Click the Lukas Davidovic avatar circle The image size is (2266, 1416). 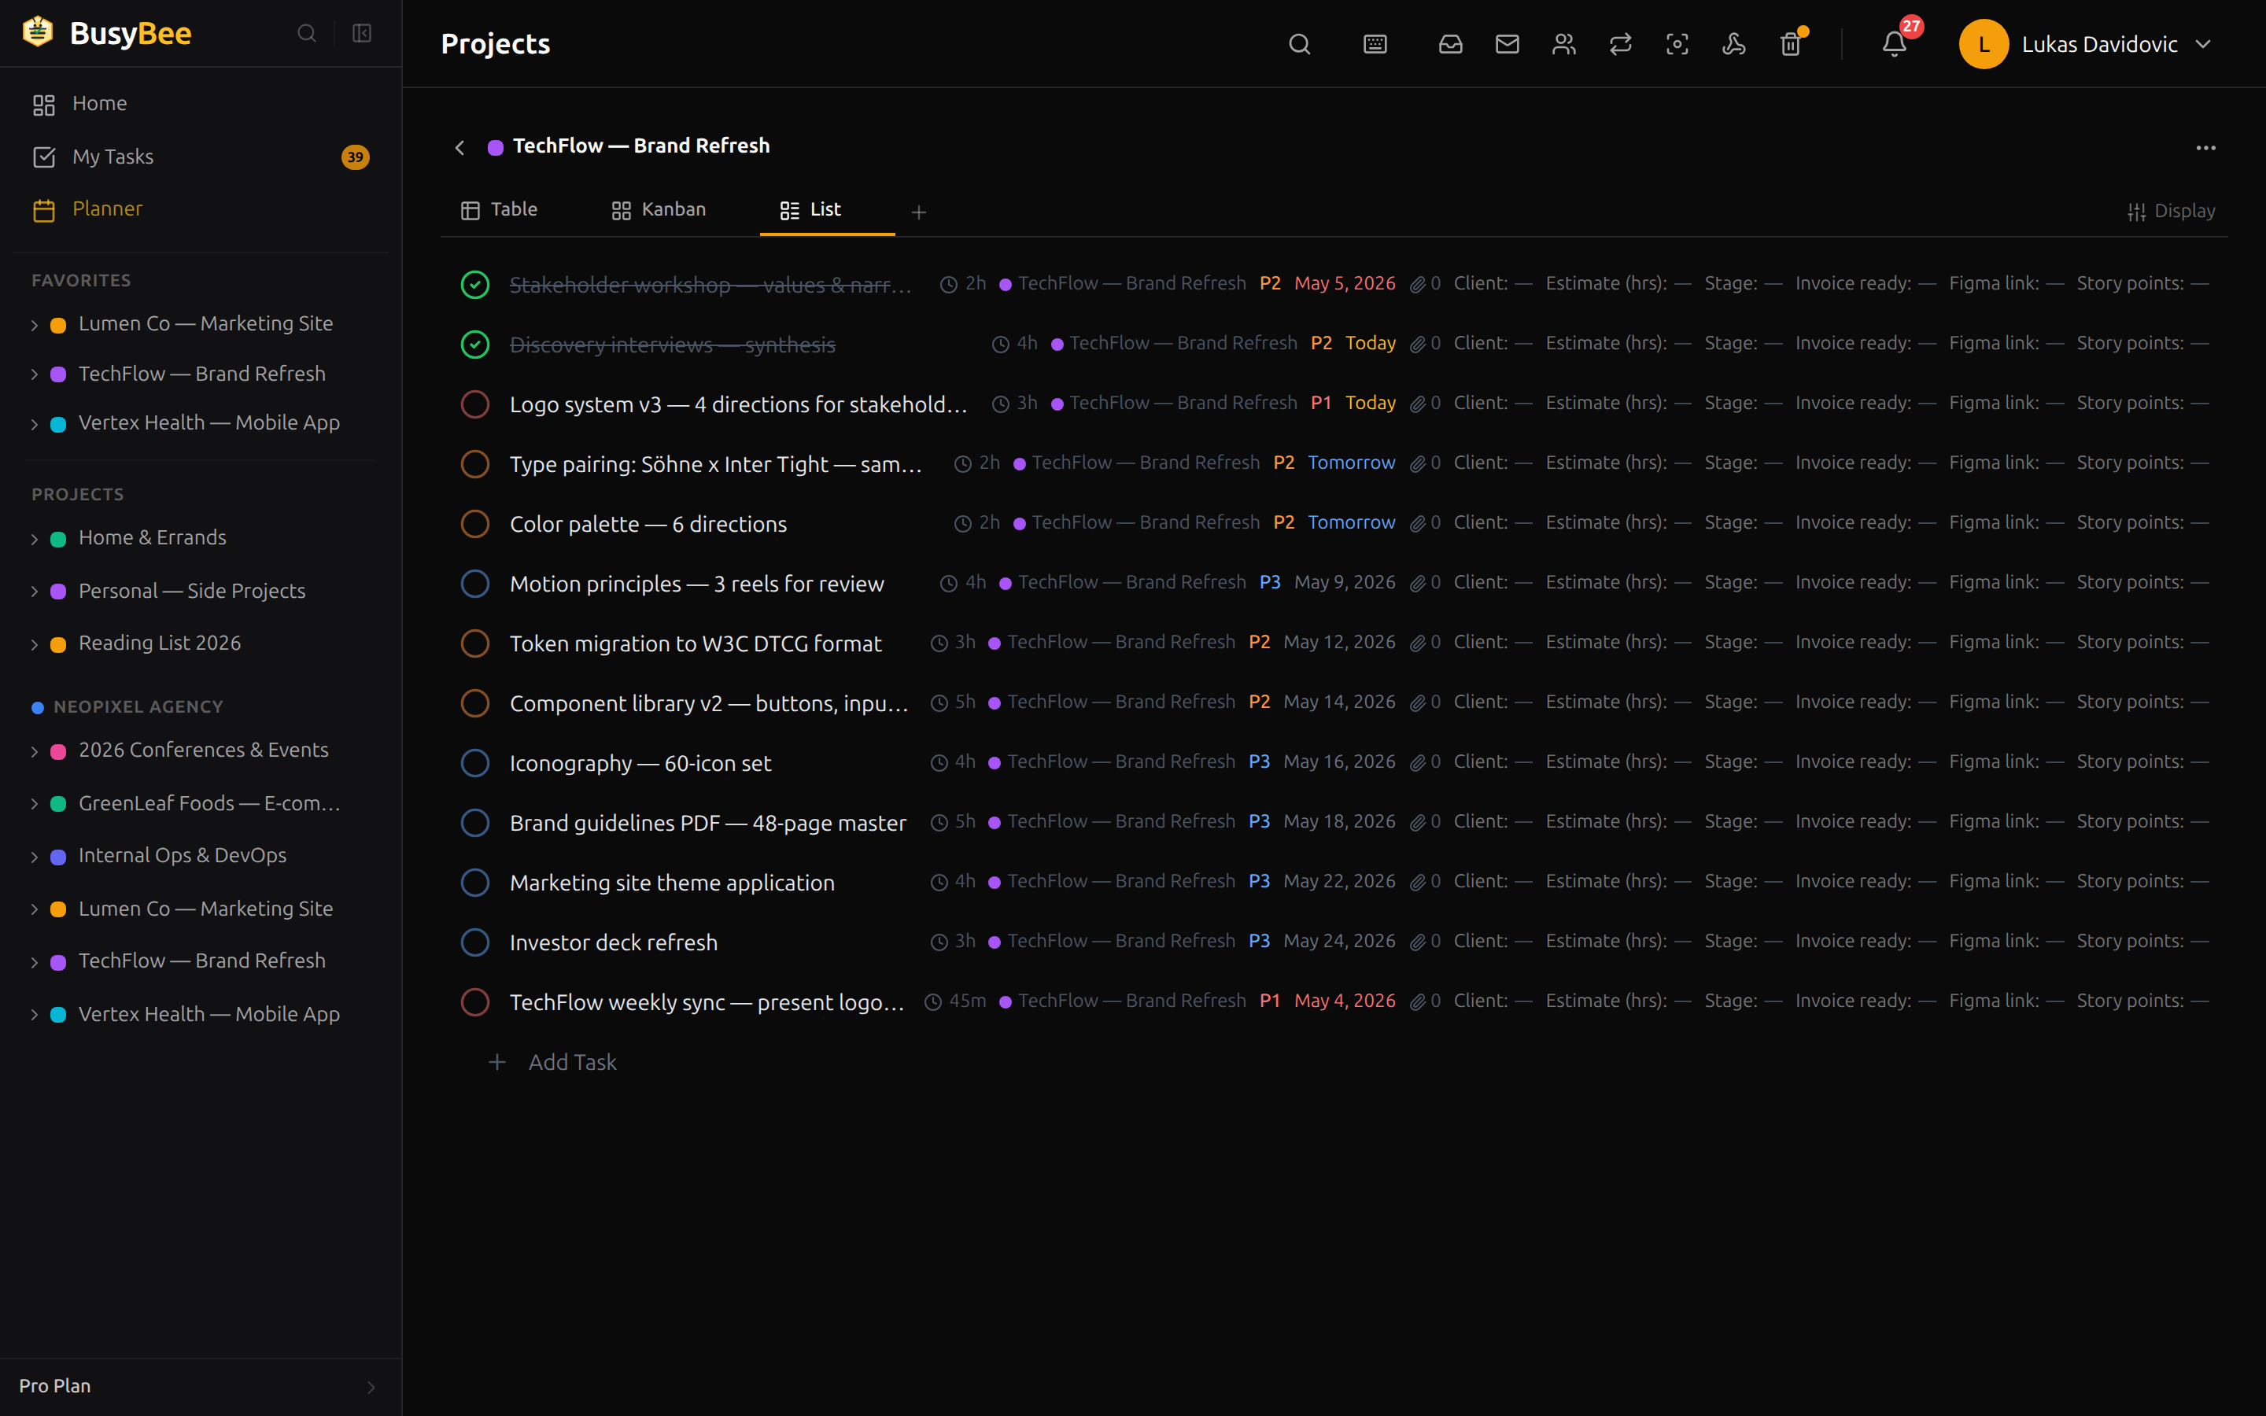point(1984,44)
